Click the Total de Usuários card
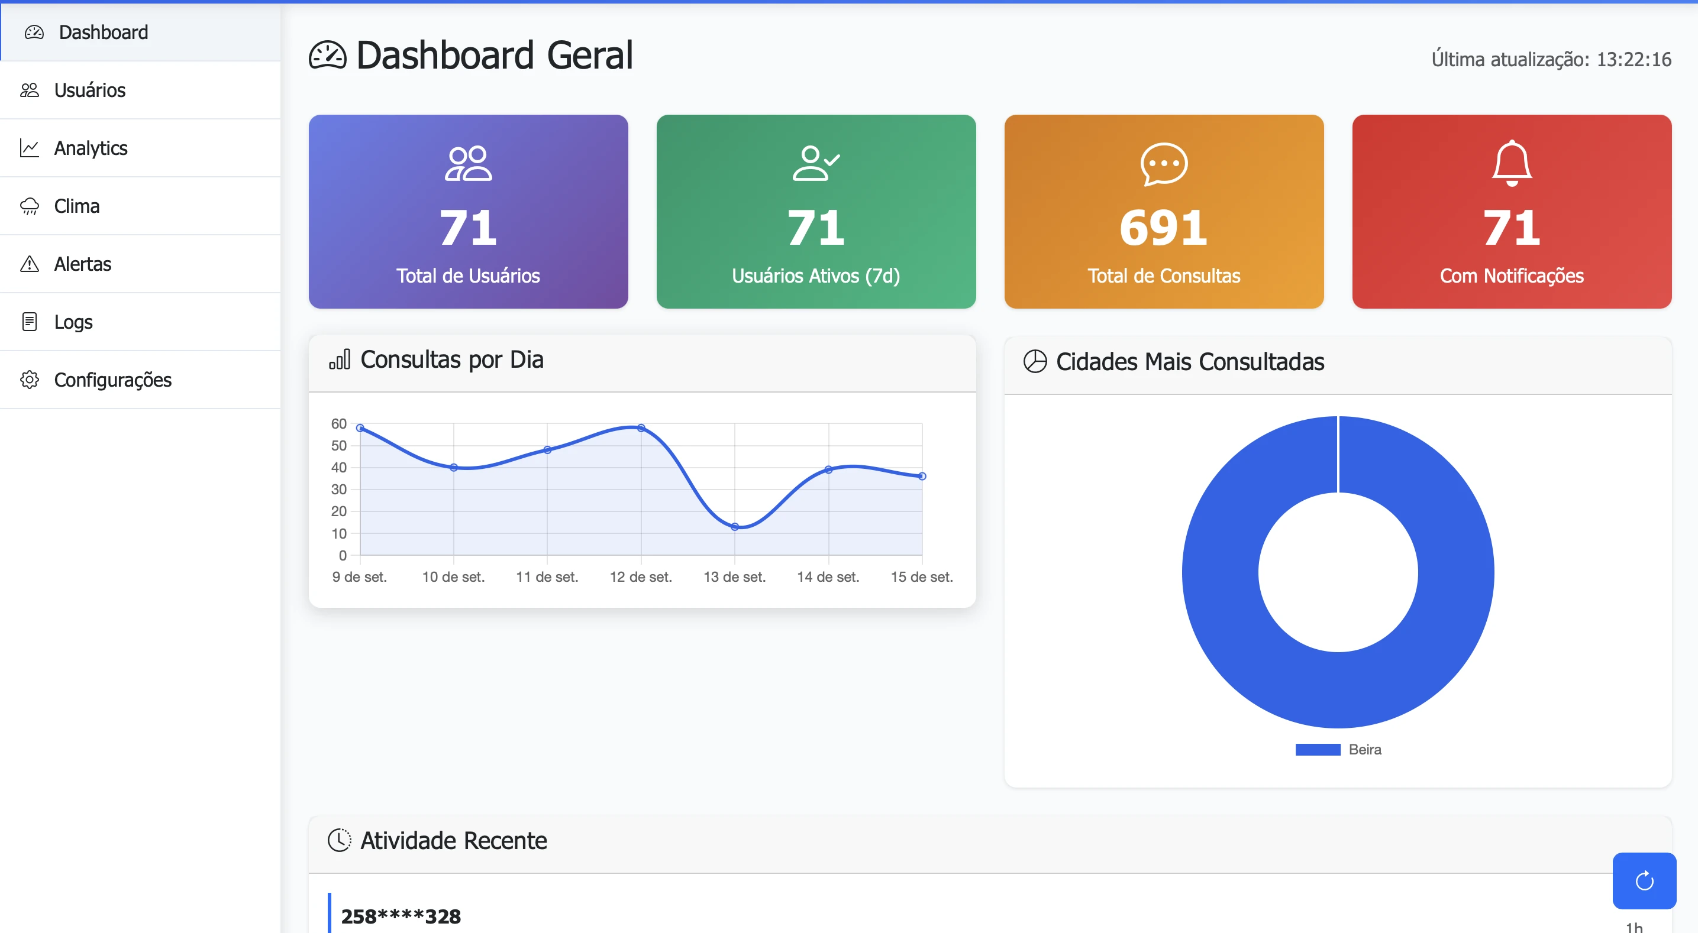This screenshot has height=933, width=1698. coord(468,211)
